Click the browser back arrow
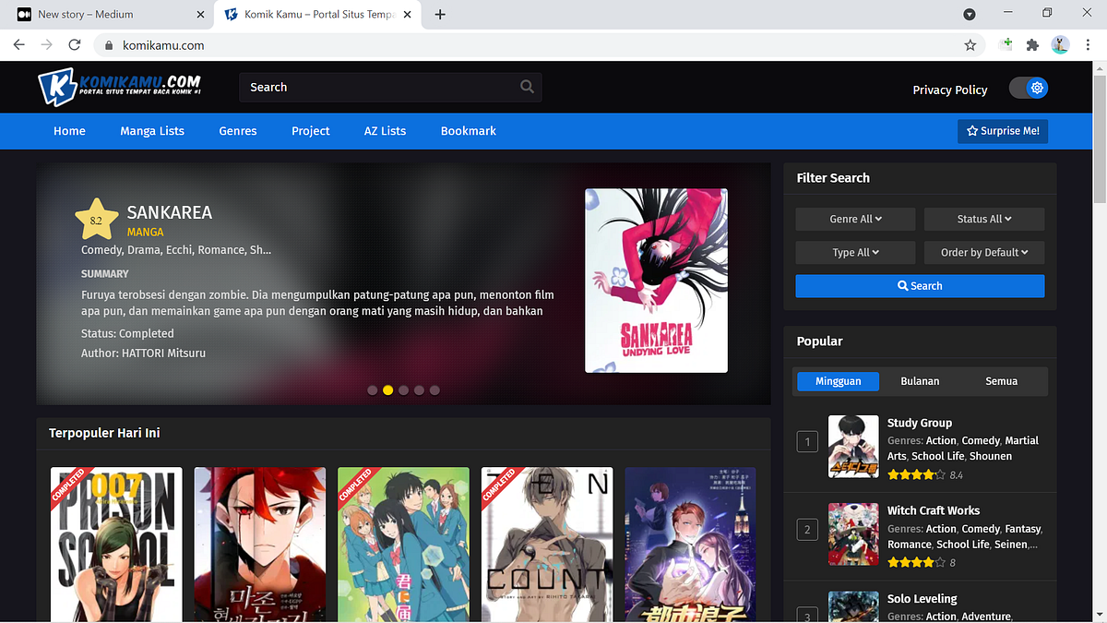The width and height of the screenshot is (1107, 623). 18,44
